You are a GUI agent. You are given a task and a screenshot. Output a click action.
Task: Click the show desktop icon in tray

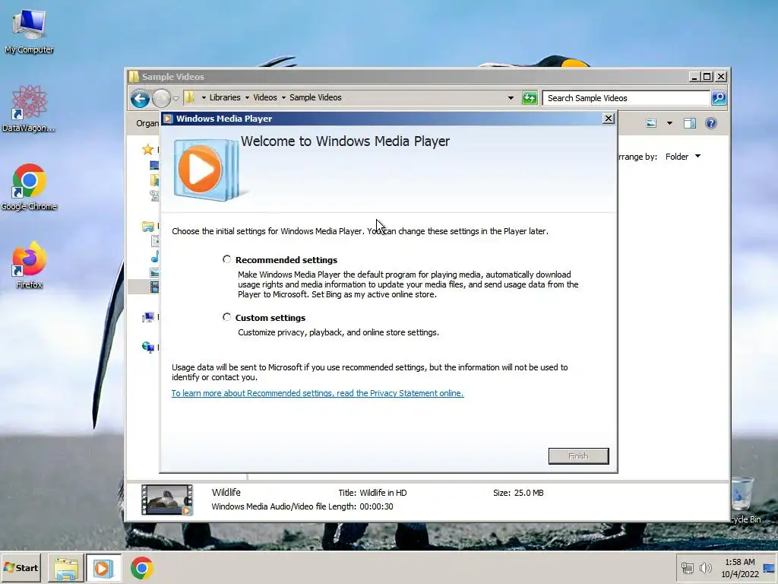click(769, 567)
